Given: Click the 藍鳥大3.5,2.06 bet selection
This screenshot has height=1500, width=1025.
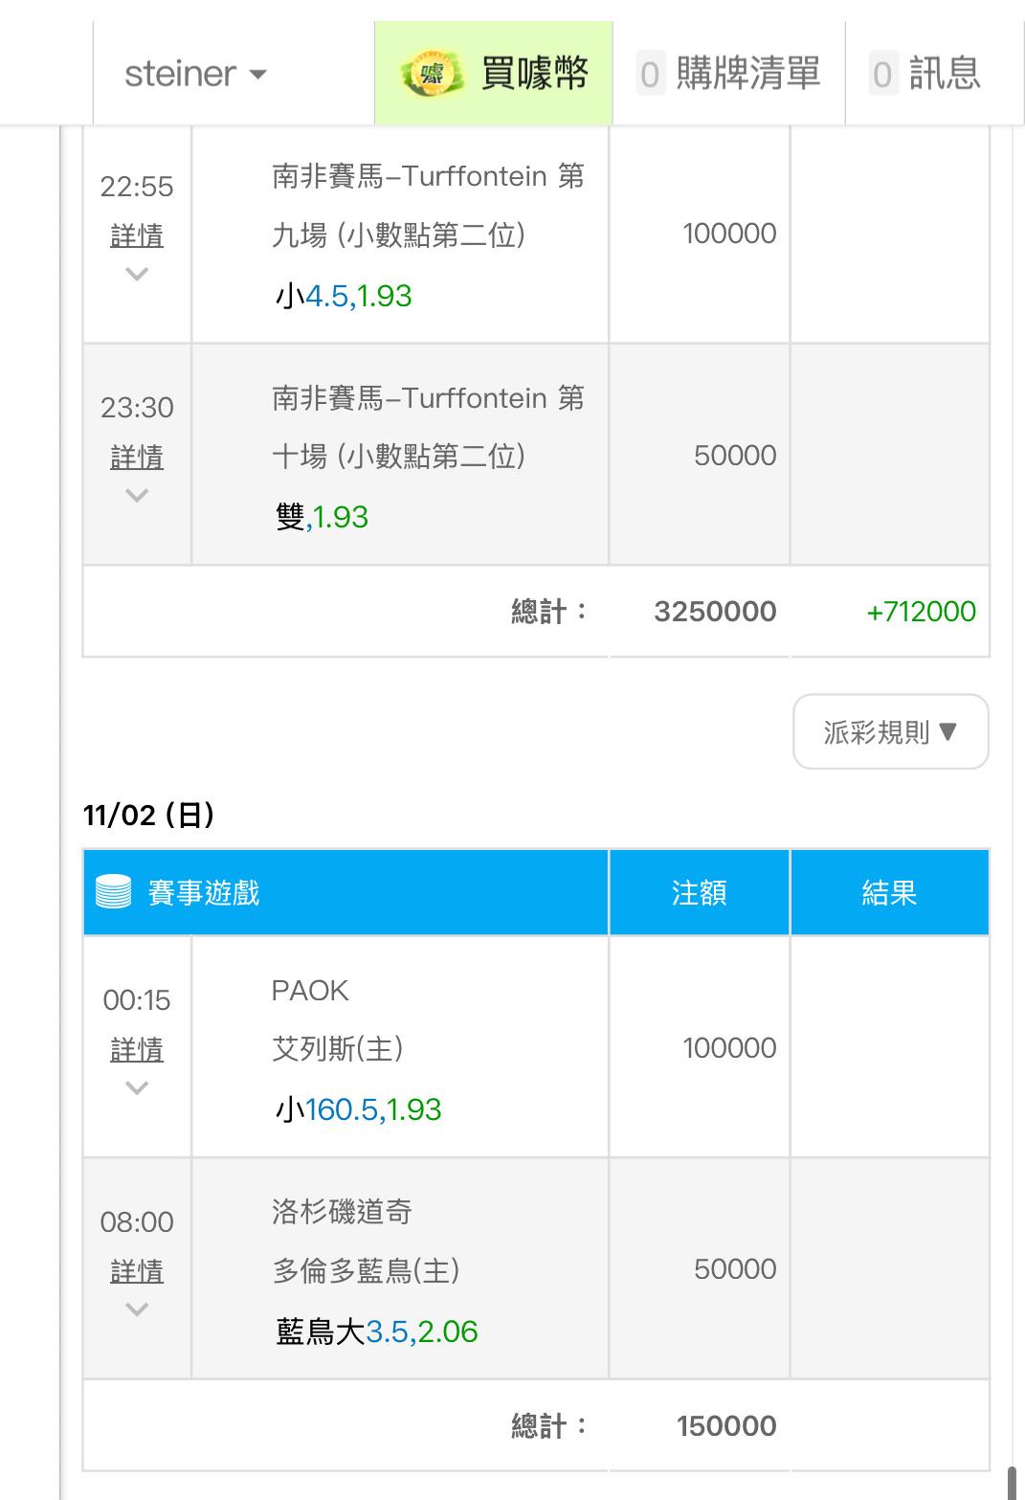Looking at the screenshot, I should pos(377,1332).
